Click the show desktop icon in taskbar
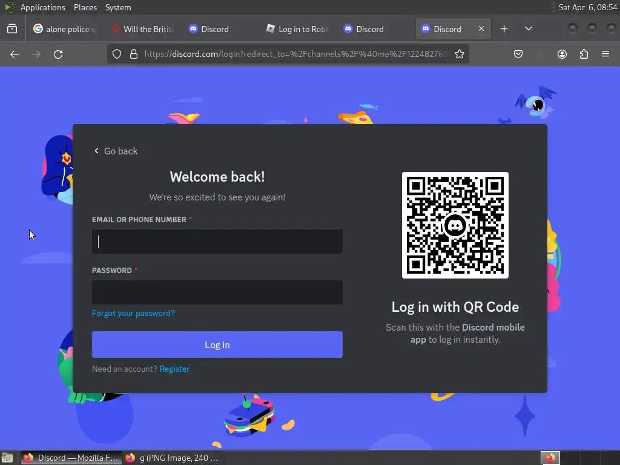620x465 pixels. (x=7, y=458)
